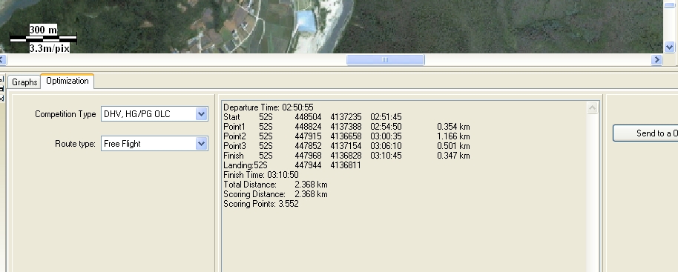Click results box scroll up arrow
Screen dimensions: 678x272
pos(593,108)
